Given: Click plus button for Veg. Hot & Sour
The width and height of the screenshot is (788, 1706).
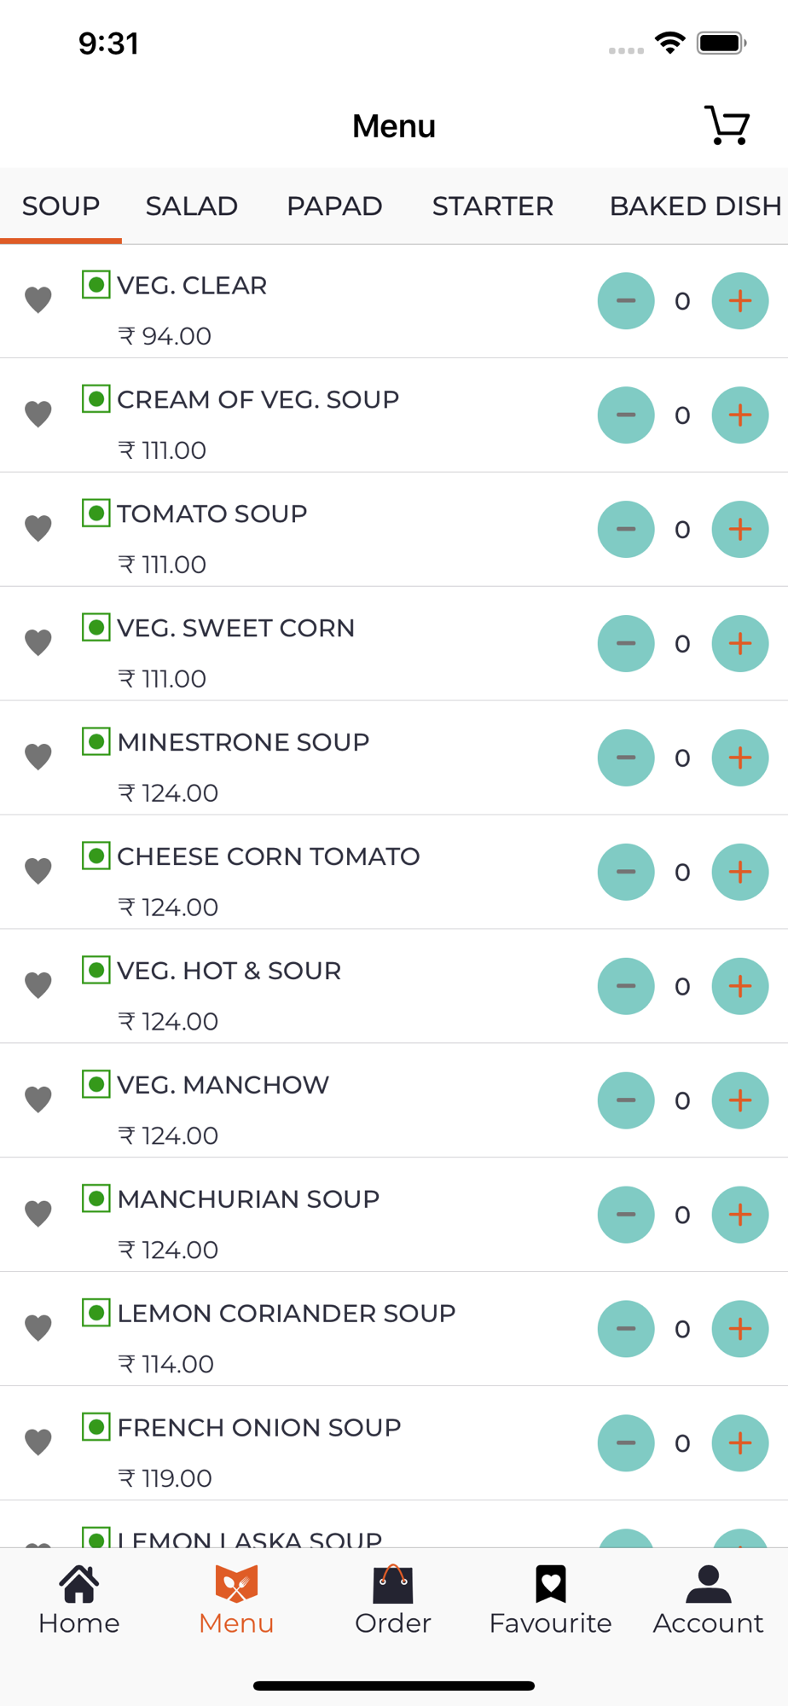Looking at the screenshot, I should tap(740, 987).
